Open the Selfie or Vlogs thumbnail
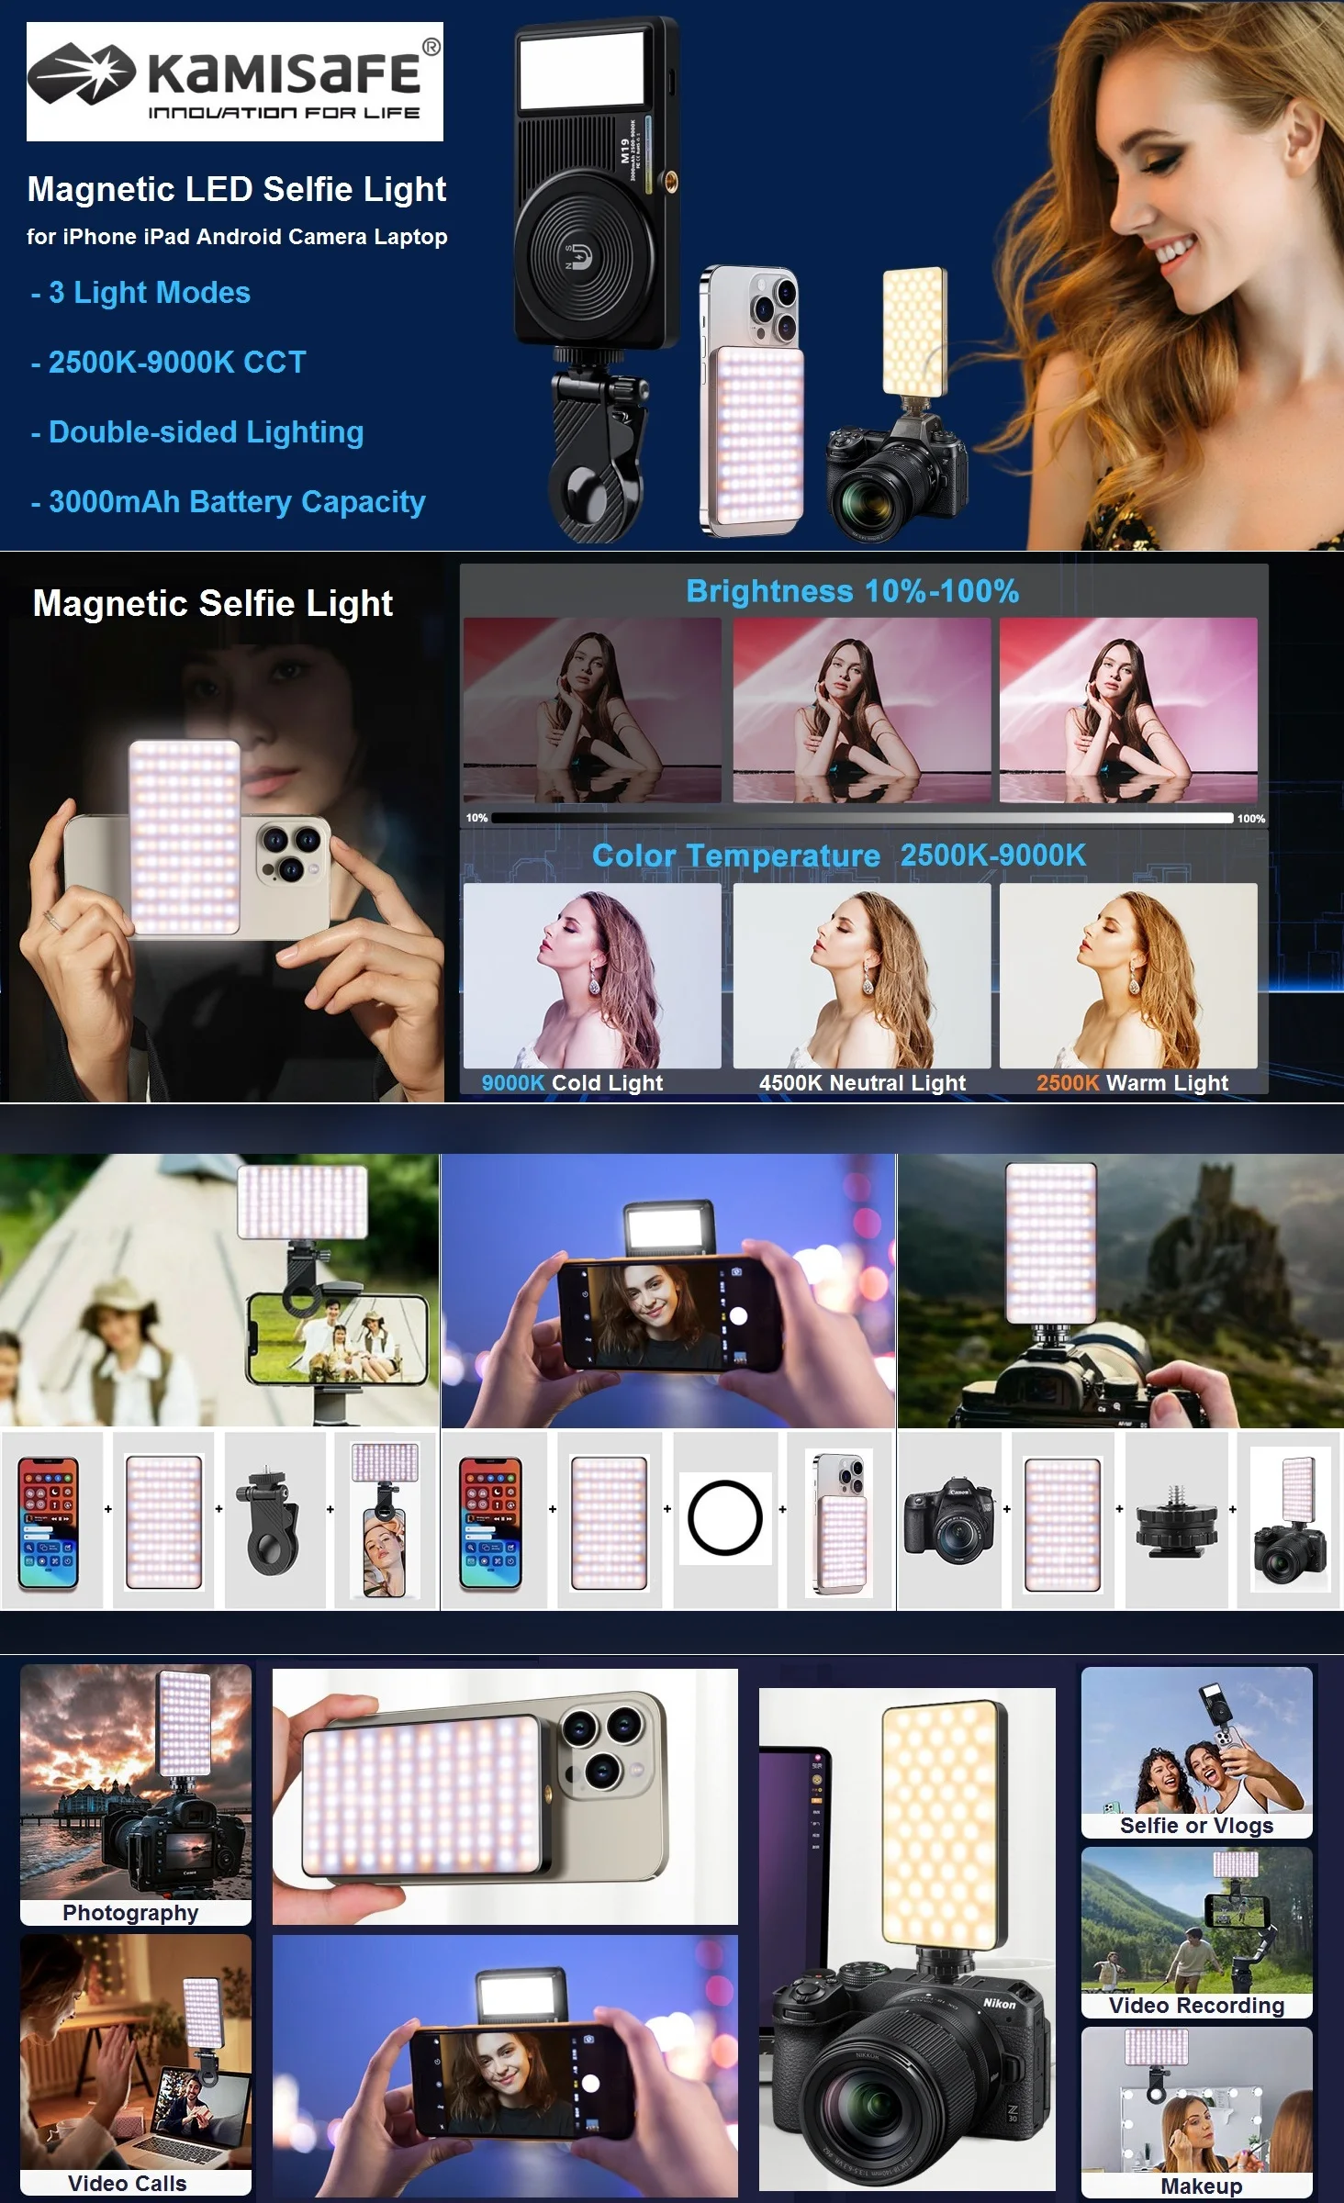Viewport: 1344px width, 2203px height. 1197,1753
